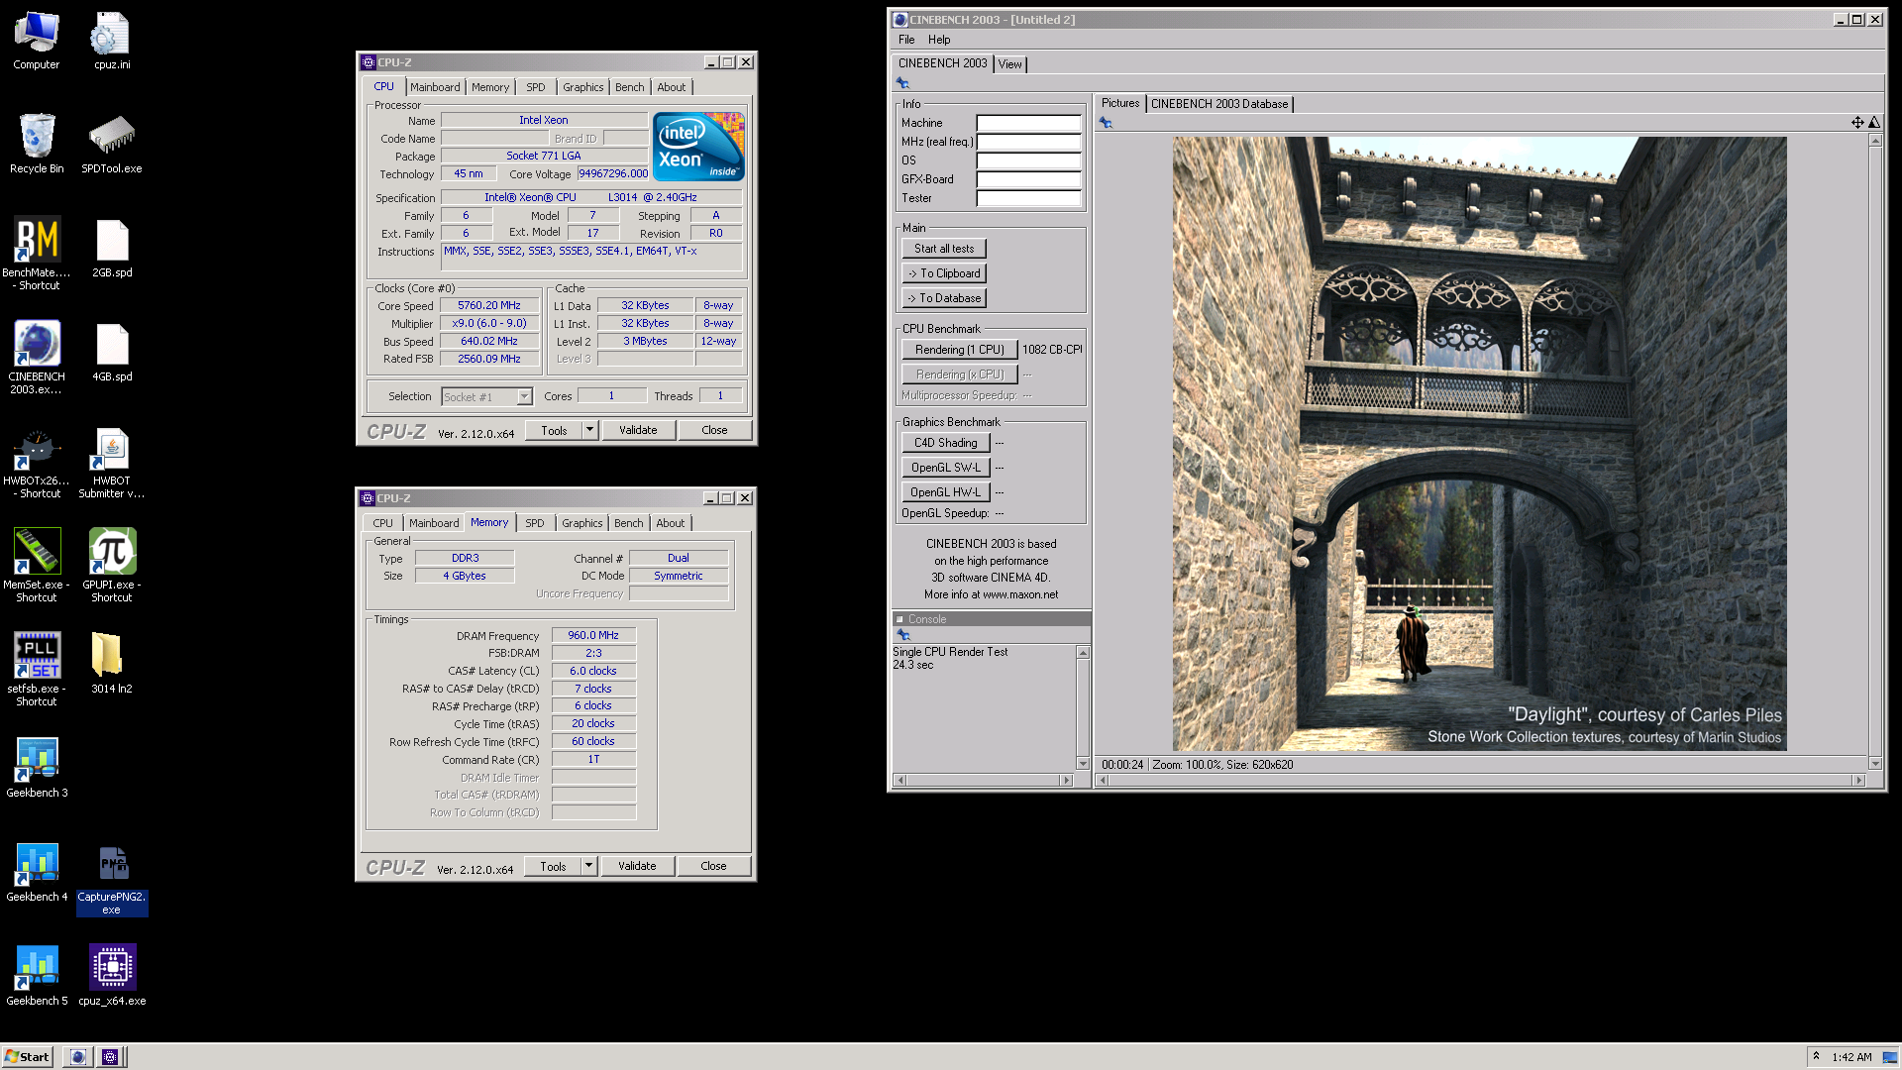Open the Bench tab in upper CPU-Z
The width and height of the screenshot is (1902, 1070).
[x=629, y=87]
